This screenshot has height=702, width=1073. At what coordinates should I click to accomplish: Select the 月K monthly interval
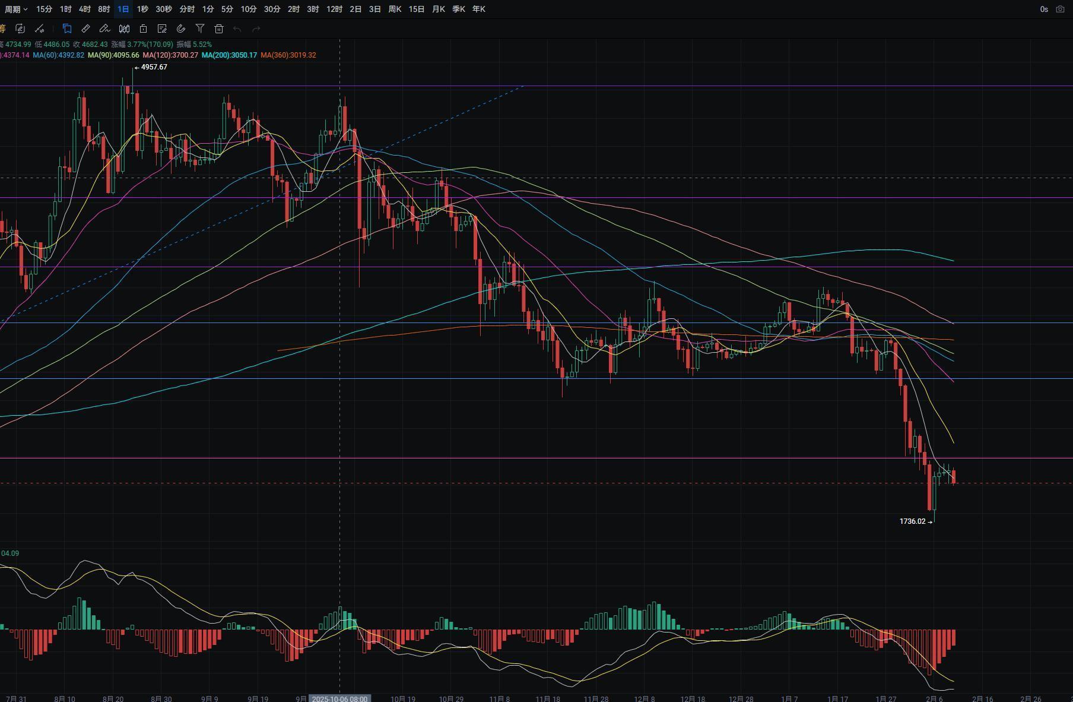pyautogui.click(x=438, y=9)
